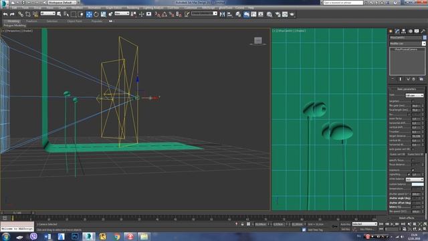
Task: Open Render Setup dialog
Action: [278, 14]
